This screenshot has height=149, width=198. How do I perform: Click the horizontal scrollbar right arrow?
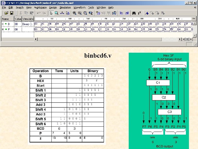(x=179, y=39)
